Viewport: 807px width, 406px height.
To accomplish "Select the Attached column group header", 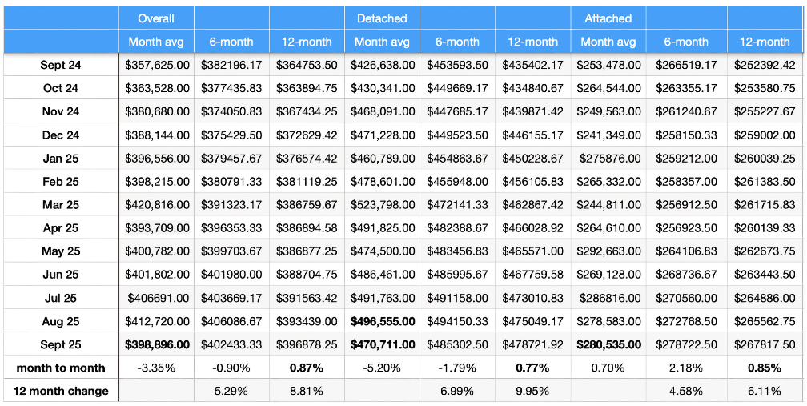I will tap(608, 18).
